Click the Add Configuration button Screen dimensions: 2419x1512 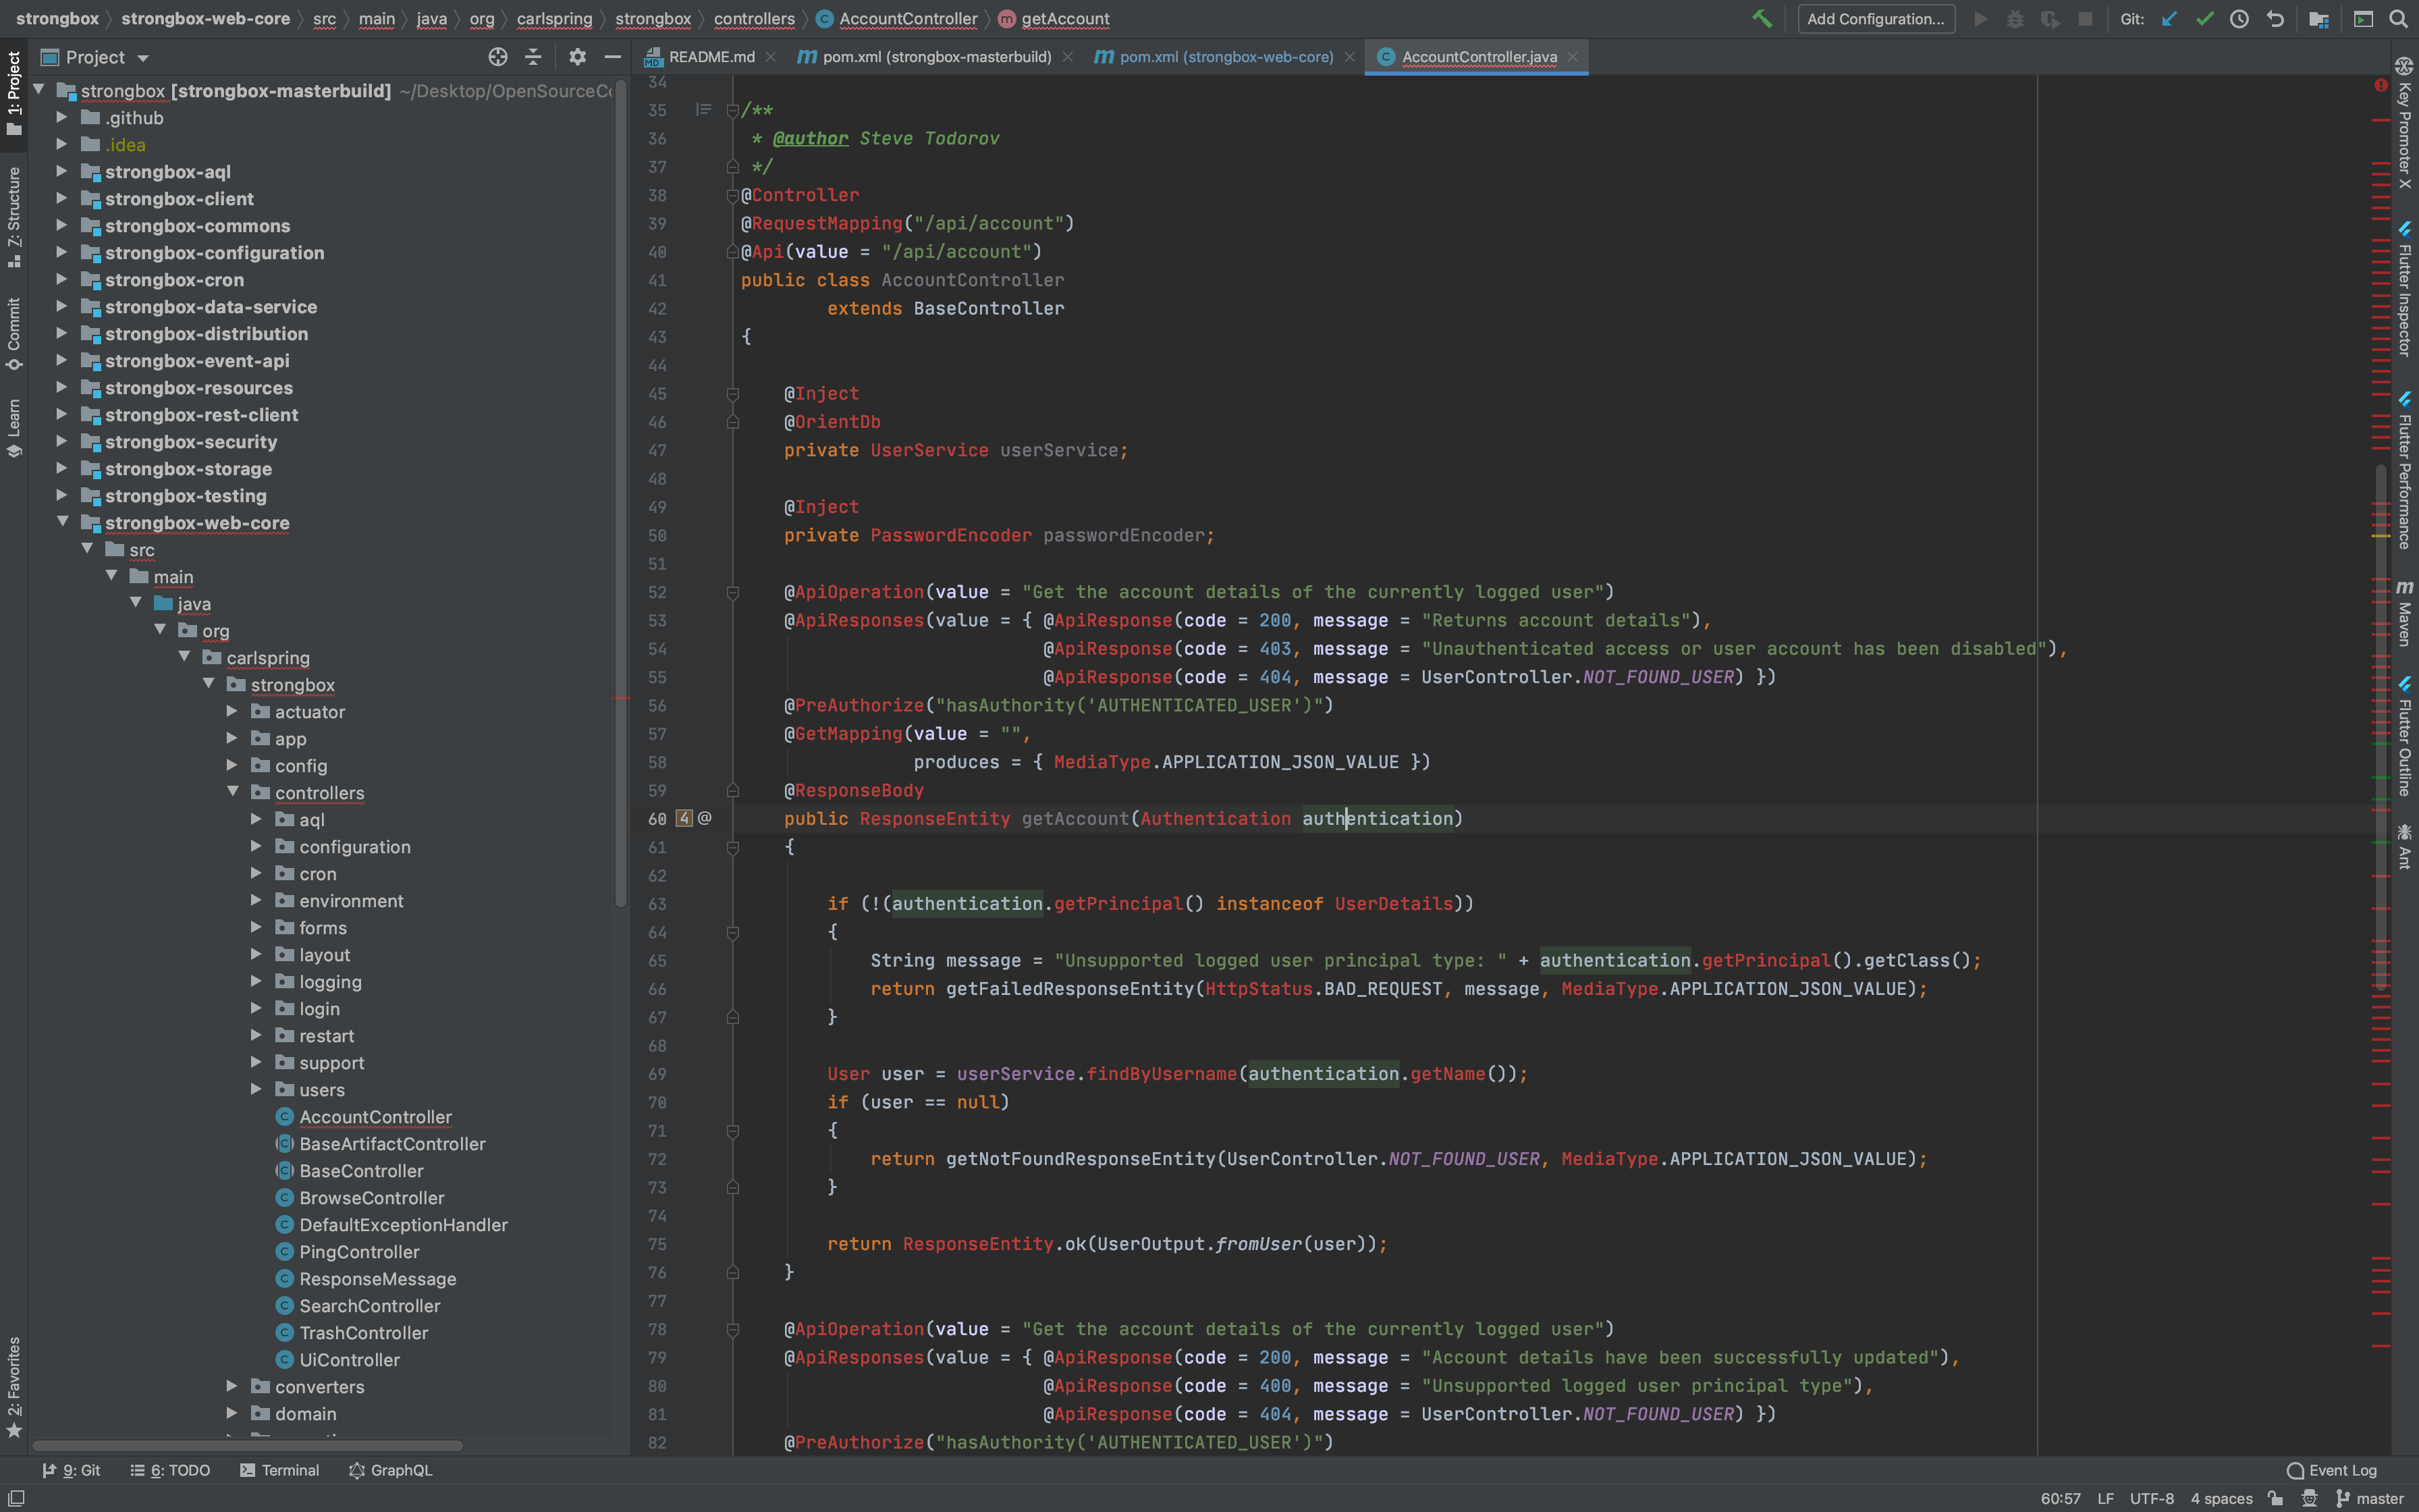click(x=1875, y=19)
